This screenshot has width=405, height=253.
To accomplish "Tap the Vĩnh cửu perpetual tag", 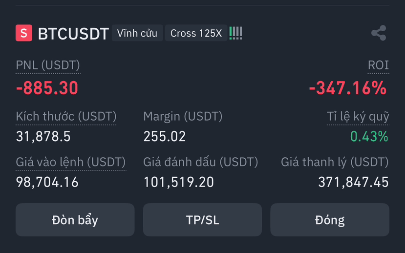I will pyautogui.click(x=137, y=33).
